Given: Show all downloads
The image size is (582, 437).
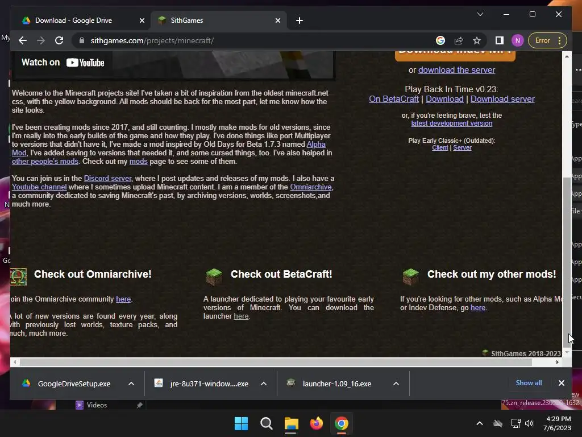Looking at the screenshot, I should [x=529, y=383].
